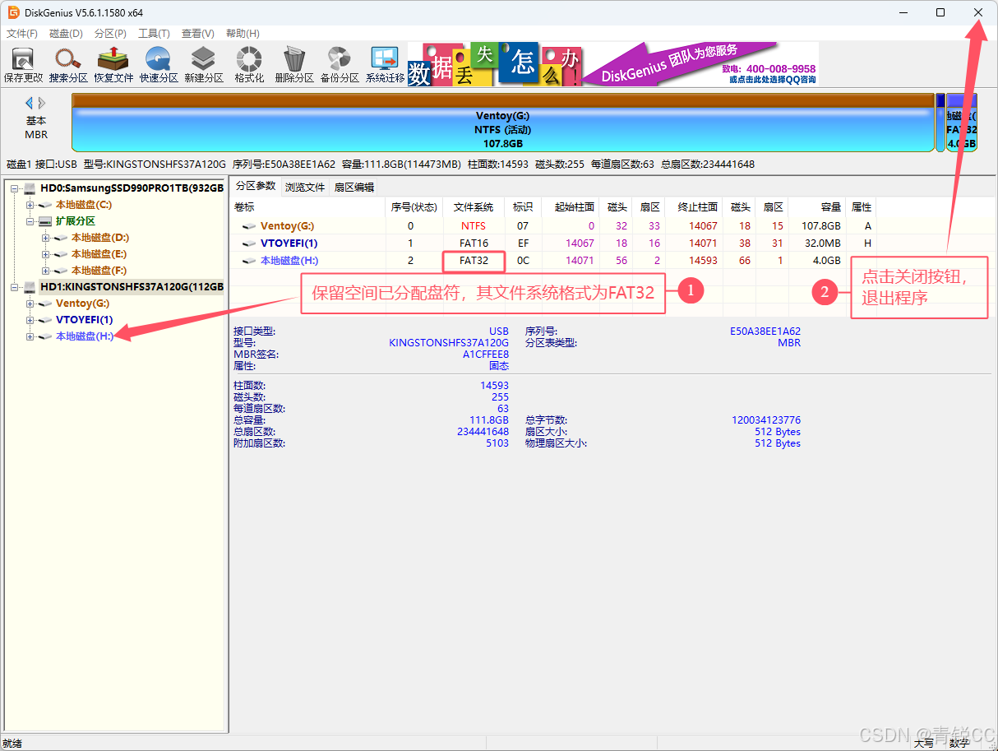The image size is (998, 751).
Task: Switch to the 浏览文件 tab
Action: click(x=305, y=188)
